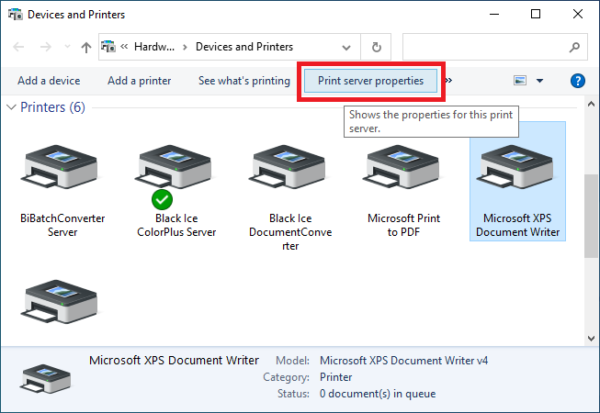Open the view options dropdown arrow
Screen dimensions: 600x413
pos(539,81)
